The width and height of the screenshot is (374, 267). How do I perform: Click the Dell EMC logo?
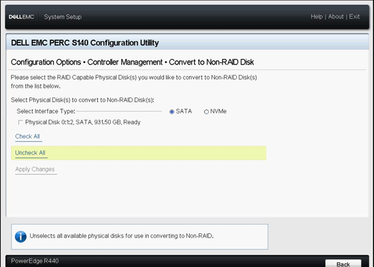(x=22, y=17)
